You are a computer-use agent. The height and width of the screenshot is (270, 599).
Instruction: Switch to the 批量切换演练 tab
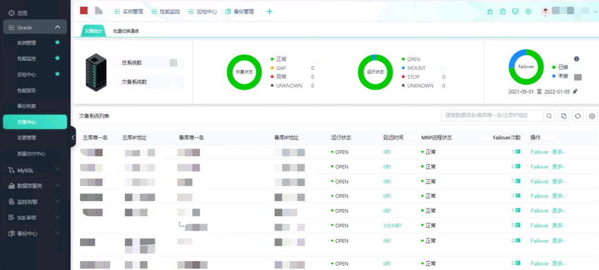126,31
